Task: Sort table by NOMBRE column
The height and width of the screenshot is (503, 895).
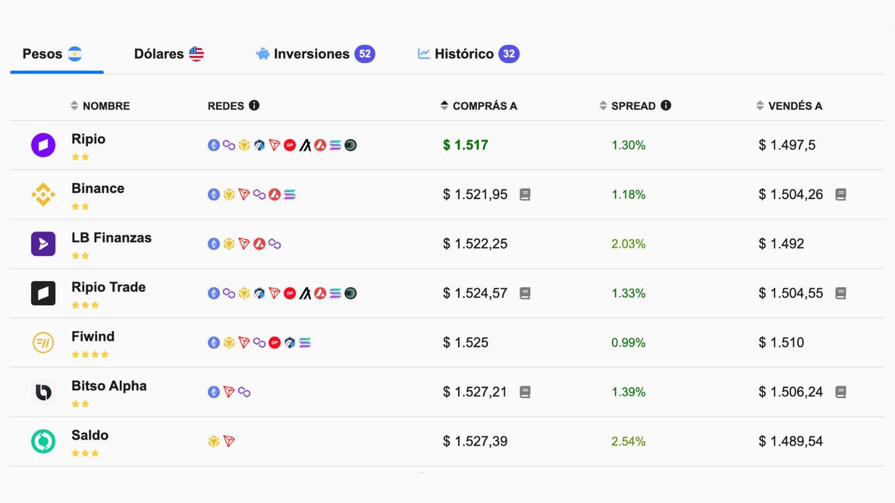Action: [100, 106]
